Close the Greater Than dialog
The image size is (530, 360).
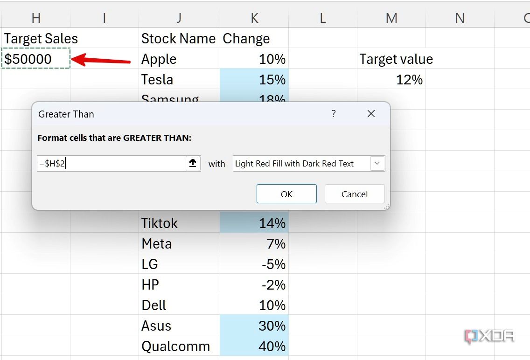click(371, 113)
